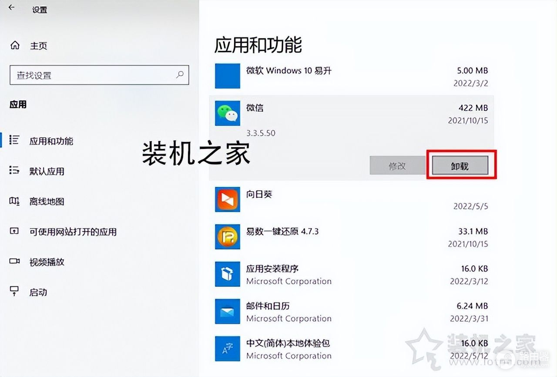This screenshot has height=377, width=557.
Task: Open 默认应用 settings page
Action: click(47, 171)
